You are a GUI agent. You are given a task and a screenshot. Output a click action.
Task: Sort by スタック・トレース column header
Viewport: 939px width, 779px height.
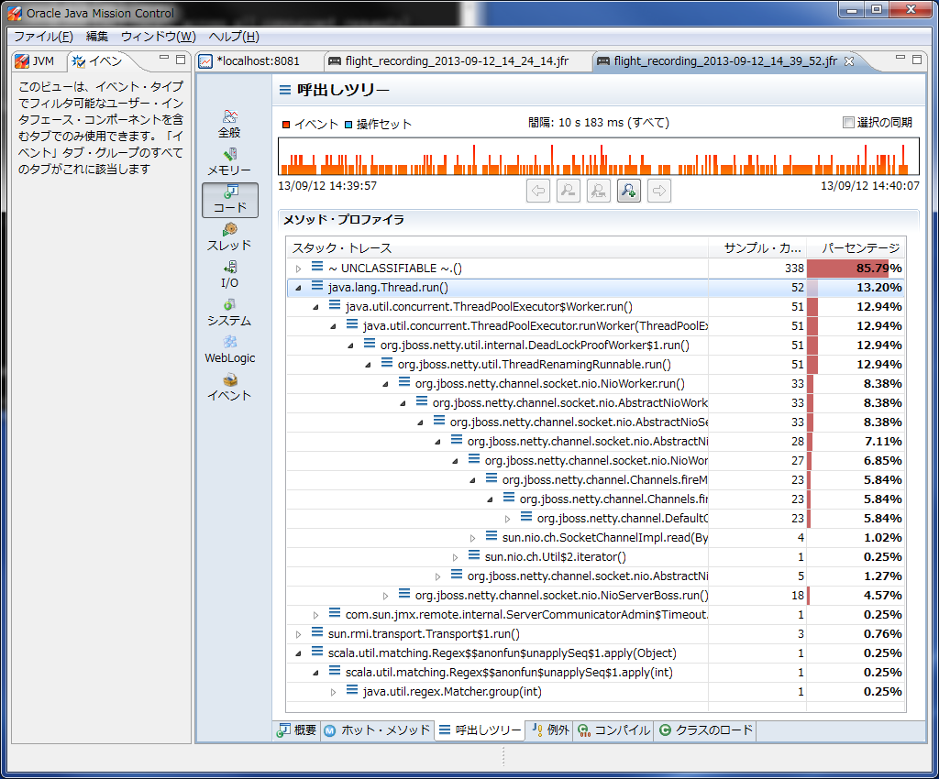coord(497,247)
